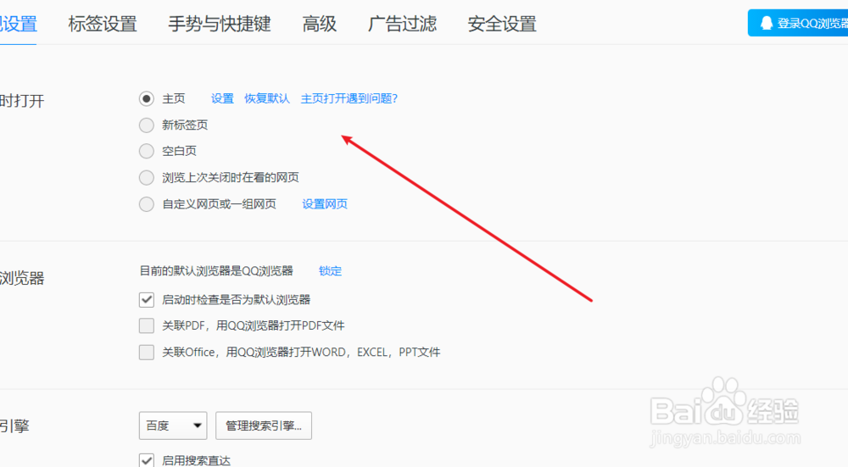
Task: Choose 自定义网页或一组网页 radio option
Action: click(147, 203)
